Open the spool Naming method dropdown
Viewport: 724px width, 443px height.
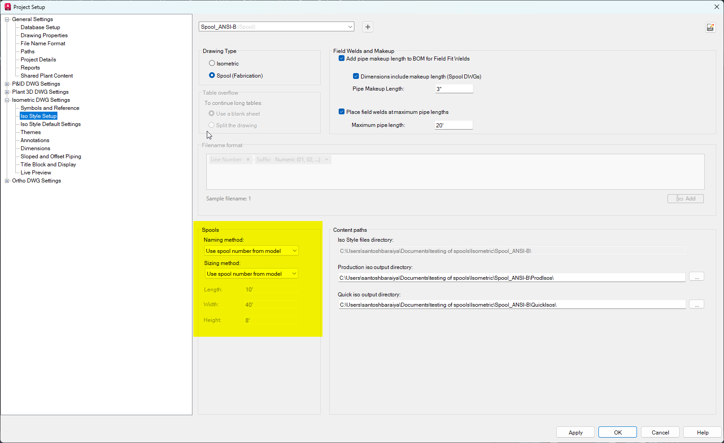(x=295, y=251)
